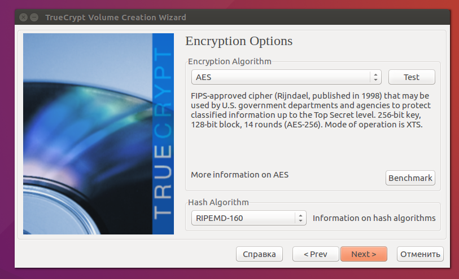Click the Hash Algorithm group label
The width and height of the screenshot is (459, 279).
click(218, 202)
